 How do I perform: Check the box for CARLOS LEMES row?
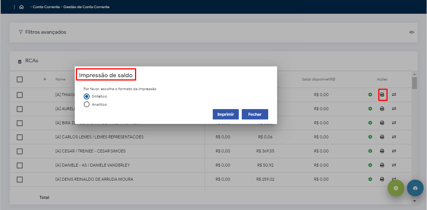click(x=20, y=137)
